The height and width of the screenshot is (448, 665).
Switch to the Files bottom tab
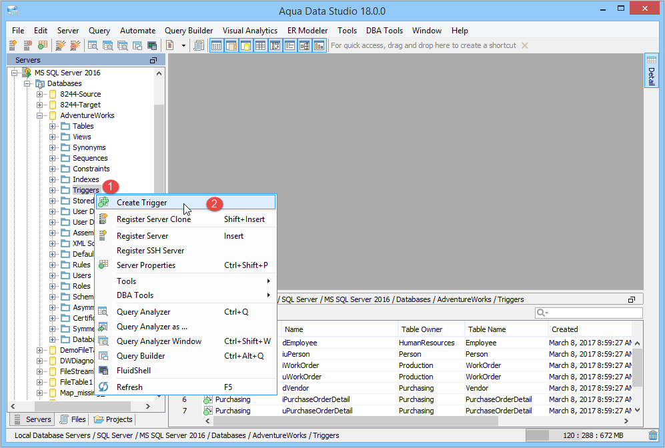coord(73,419)
